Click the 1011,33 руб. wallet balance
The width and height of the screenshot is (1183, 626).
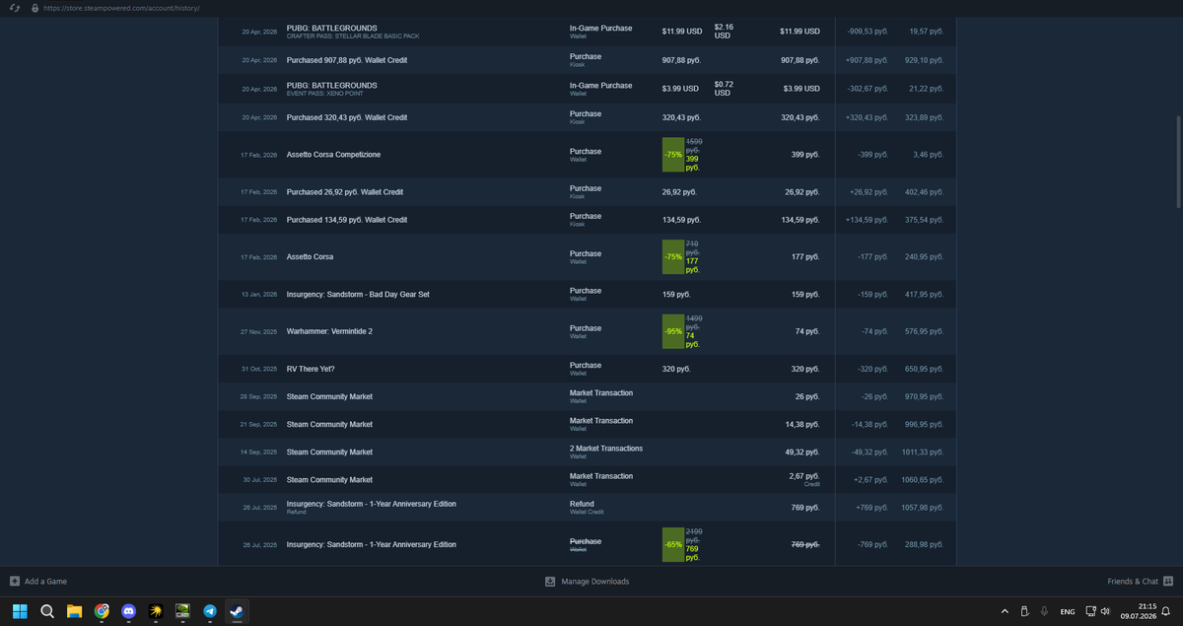923,452
